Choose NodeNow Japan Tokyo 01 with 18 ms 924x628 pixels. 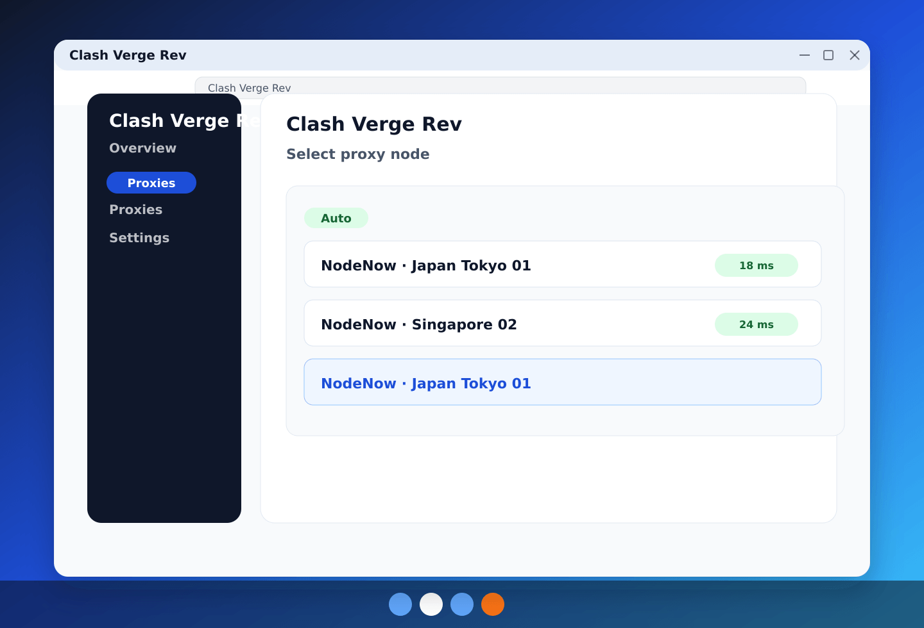[x=563, y=264]
